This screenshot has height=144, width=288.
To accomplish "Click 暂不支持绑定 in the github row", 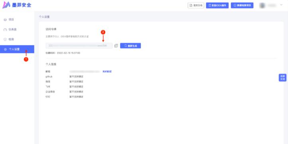I will click(x=76, y=76).
